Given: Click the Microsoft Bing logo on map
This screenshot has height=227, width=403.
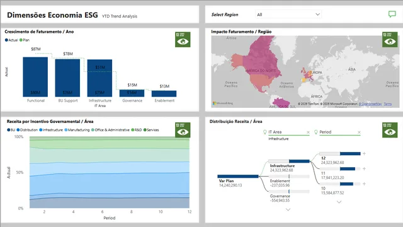Looking at the screenshot, I should 223,103.
